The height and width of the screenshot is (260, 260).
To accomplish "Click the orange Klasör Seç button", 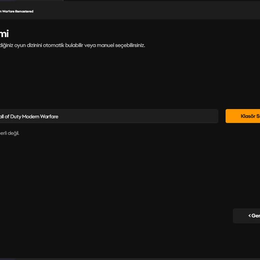I will click(243, 116).
